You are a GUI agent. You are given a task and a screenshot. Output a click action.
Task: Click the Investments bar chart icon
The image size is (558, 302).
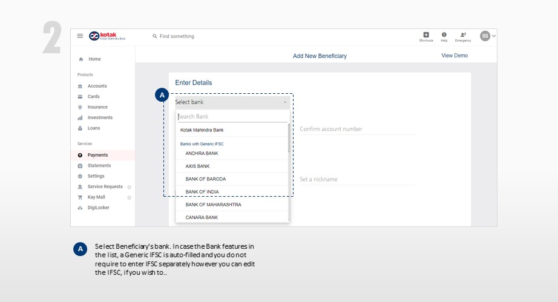[x=80, y=117]
